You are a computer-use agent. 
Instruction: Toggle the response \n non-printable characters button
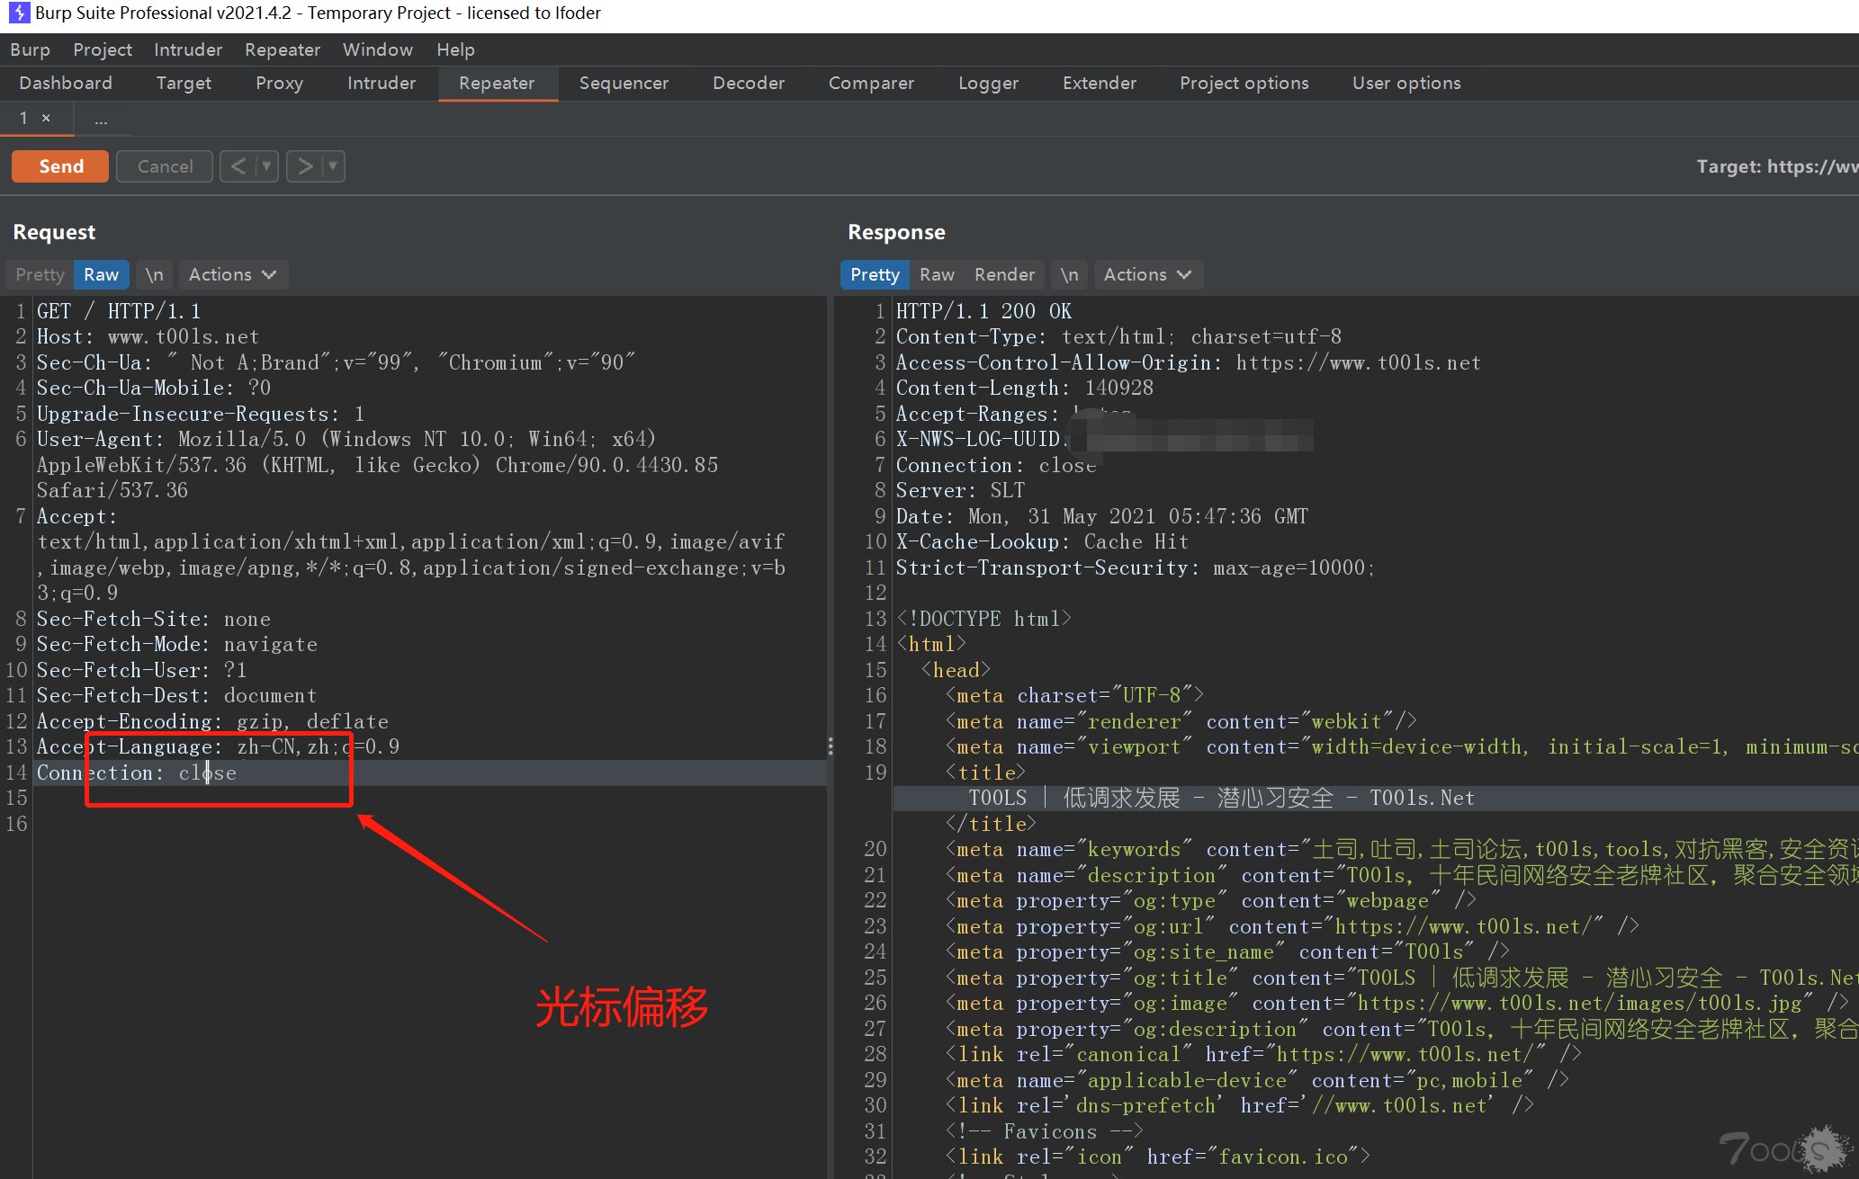(1069, 274)
